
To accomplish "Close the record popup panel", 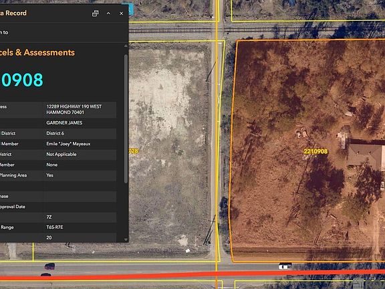I will tap(121, 13).
